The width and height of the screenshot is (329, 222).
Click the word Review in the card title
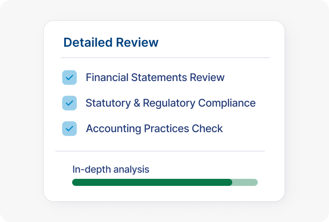[136, 43]
